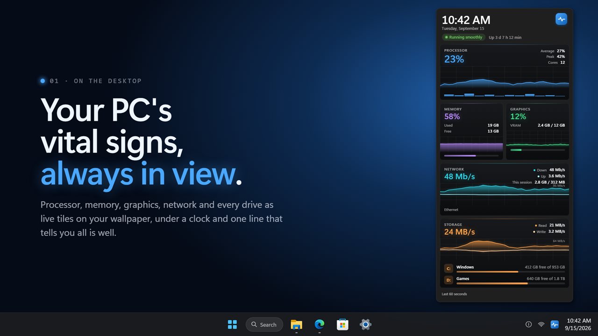Viewport: 598px width, 336px height.
Task: Click the Games drive capacity bar
Action: coord(511,283)
